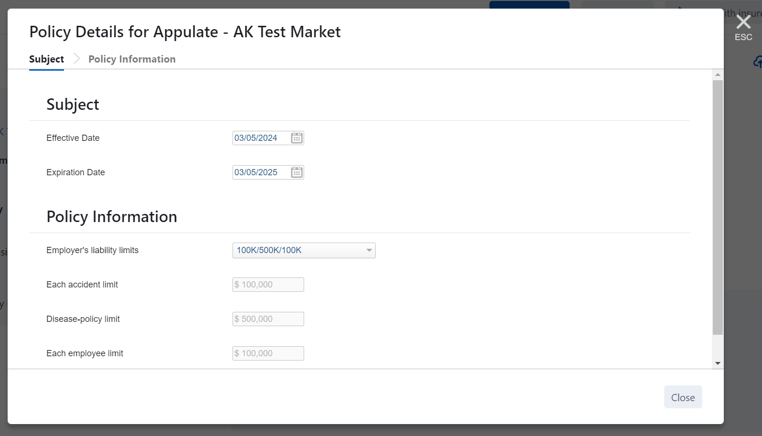Click the Policy Details dialog title

185,32
